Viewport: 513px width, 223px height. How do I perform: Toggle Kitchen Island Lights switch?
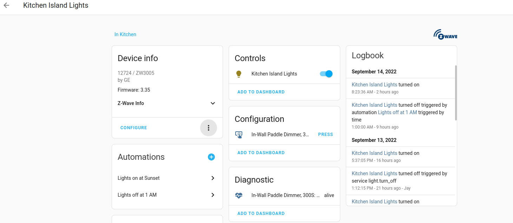(x=326, y=74)
